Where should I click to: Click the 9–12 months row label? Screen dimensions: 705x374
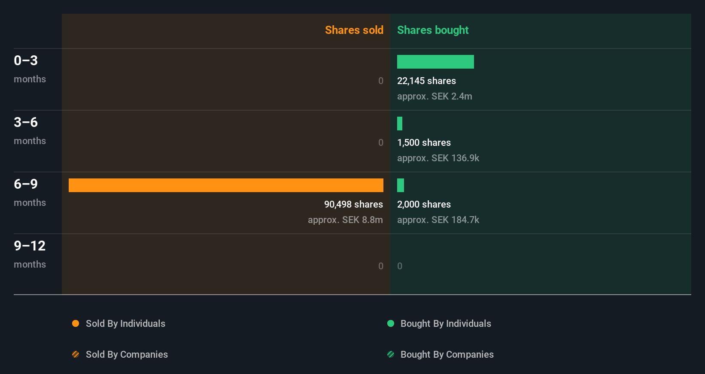(x=30, y=254)
